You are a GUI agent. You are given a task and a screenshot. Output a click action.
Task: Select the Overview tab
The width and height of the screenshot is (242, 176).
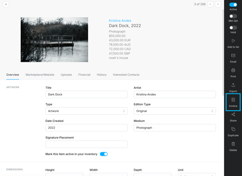tap(13, 74)
